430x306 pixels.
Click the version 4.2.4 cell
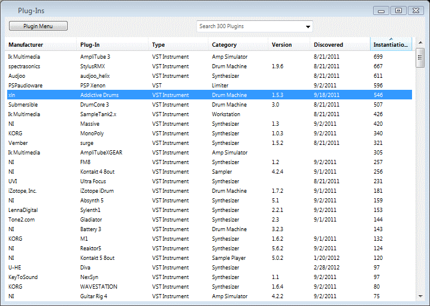click(x=277, y=172)
